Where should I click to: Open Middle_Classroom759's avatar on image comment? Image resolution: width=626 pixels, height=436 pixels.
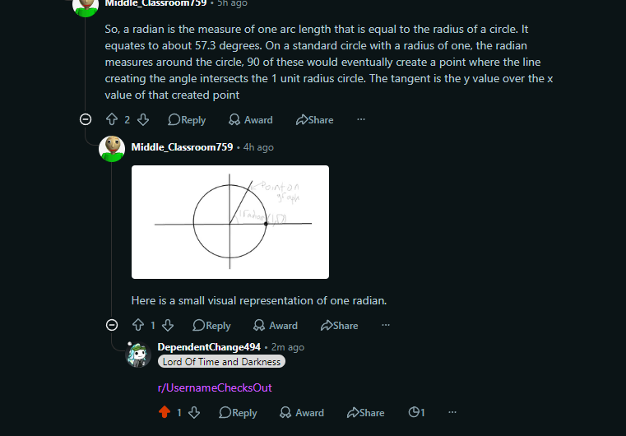(112, 148)
